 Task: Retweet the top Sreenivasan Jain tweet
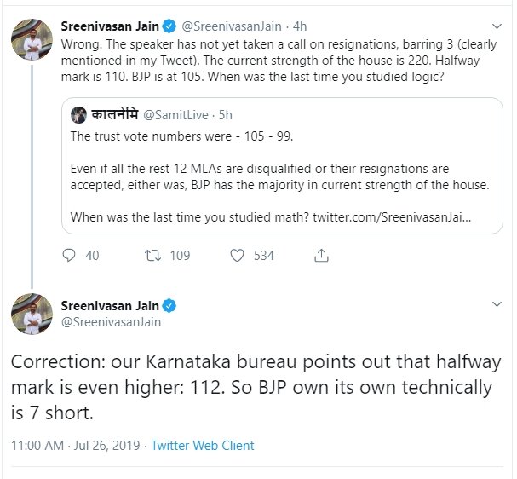pos(153,255)
